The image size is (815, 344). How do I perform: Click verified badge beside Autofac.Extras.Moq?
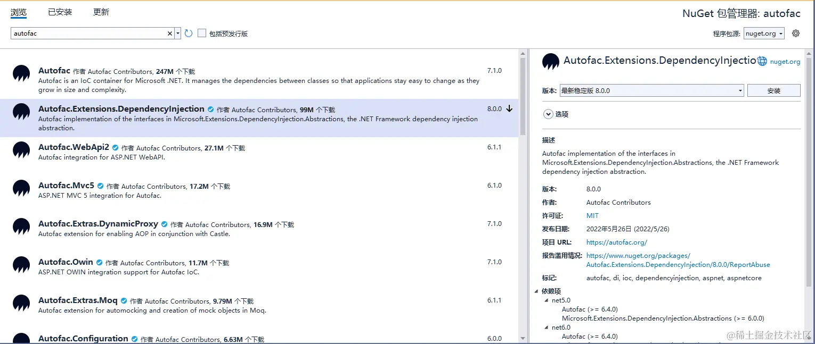tap(124, 301)
